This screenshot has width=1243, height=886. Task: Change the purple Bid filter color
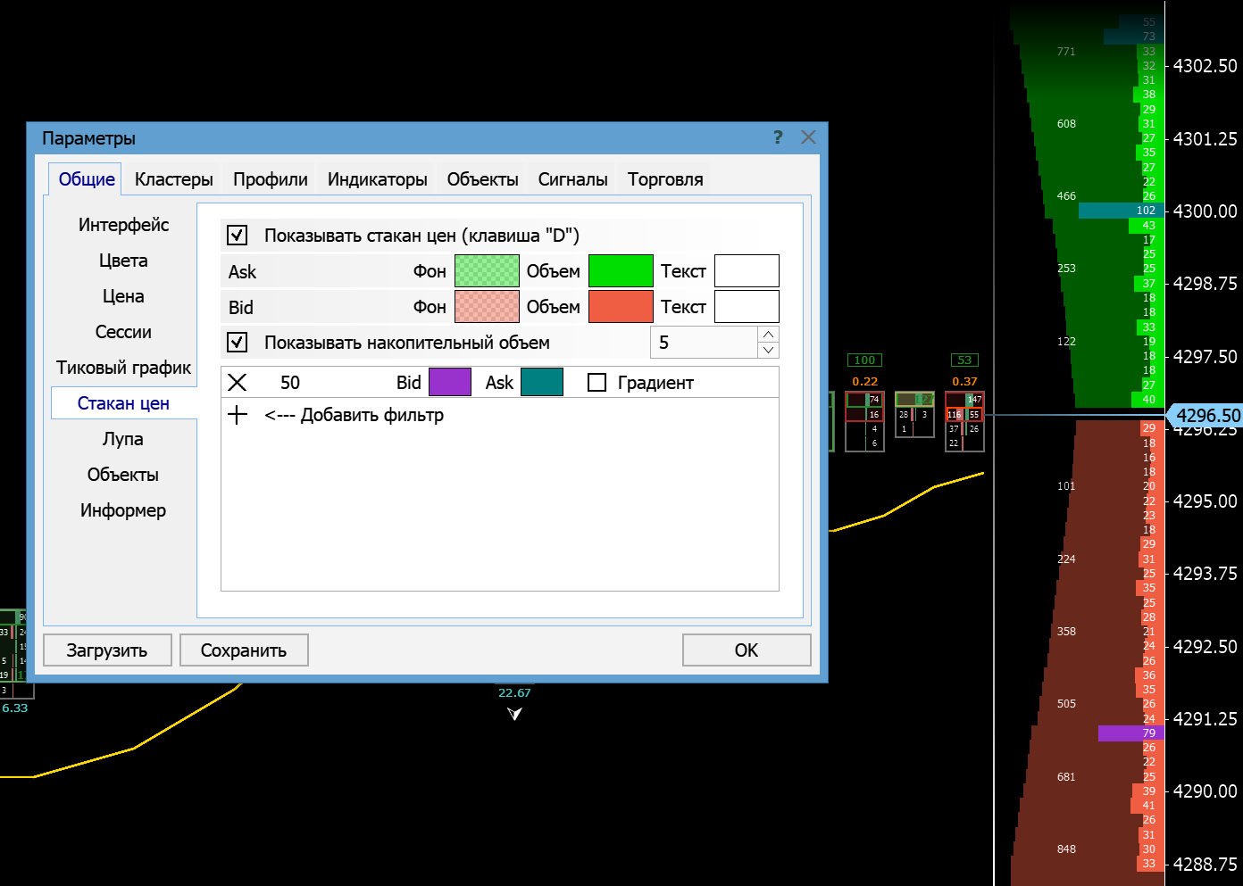point(450,383)
